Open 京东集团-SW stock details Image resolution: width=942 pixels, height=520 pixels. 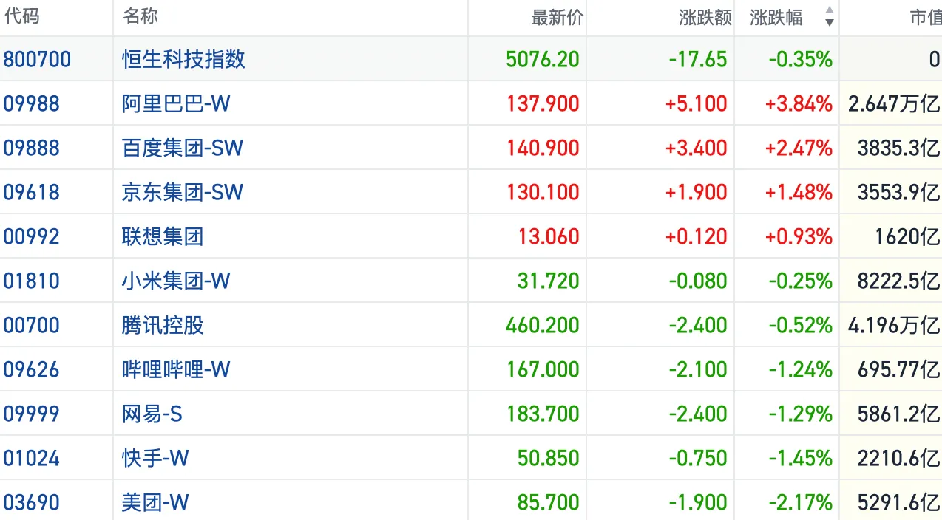pos(183,192)
